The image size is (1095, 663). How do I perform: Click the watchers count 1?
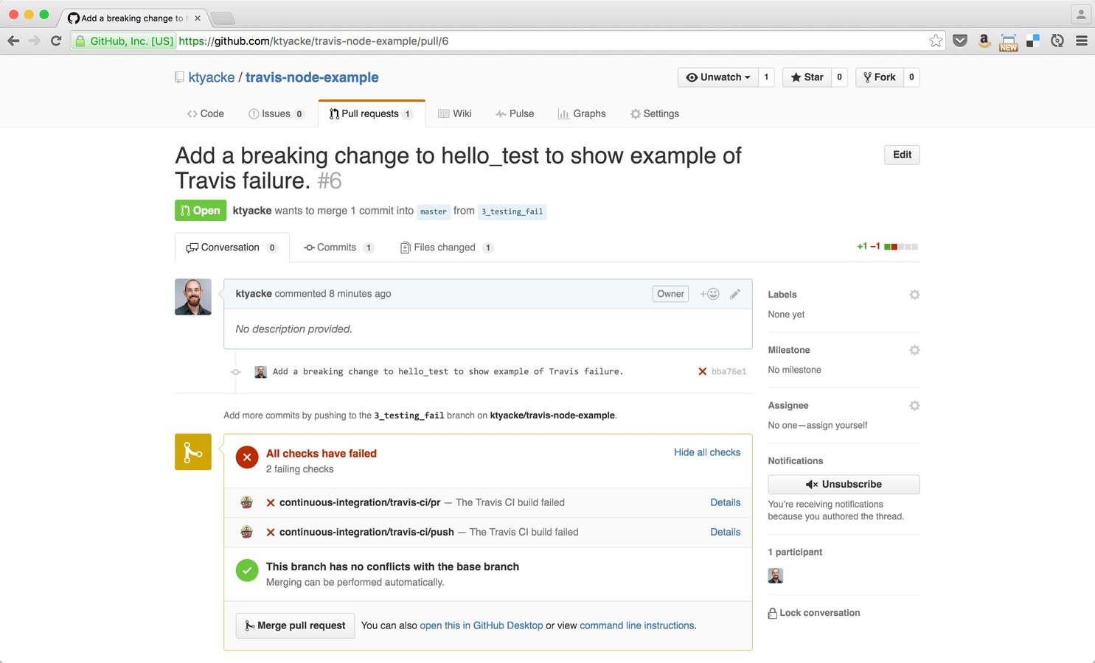(766, 77)
